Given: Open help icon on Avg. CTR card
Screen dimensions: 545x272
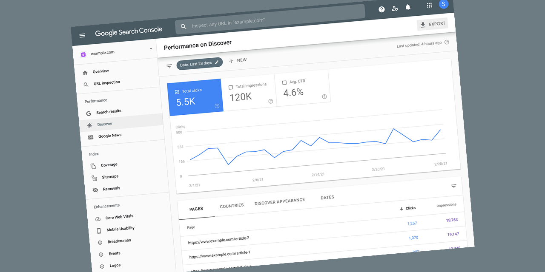Looking at the screenshot, I should click(324, 96).
